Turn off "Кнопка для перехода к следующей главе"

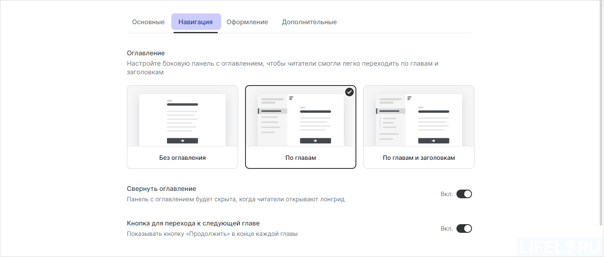465,228
